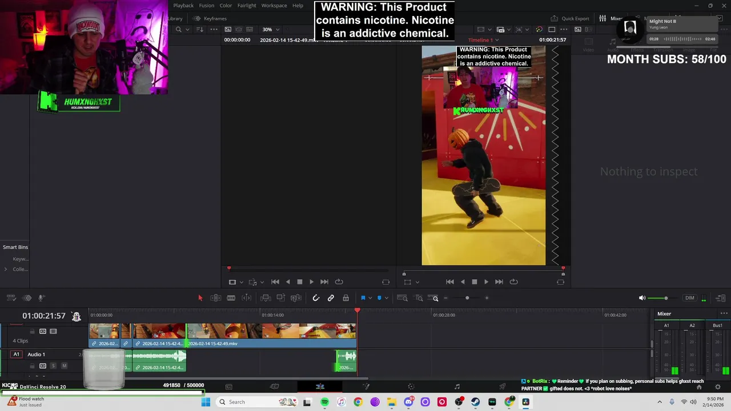Stop the source viewer playback
Image resolution: width=731 pixels, height=411 pixels.
pyautogui.click(x=299, y=281)
